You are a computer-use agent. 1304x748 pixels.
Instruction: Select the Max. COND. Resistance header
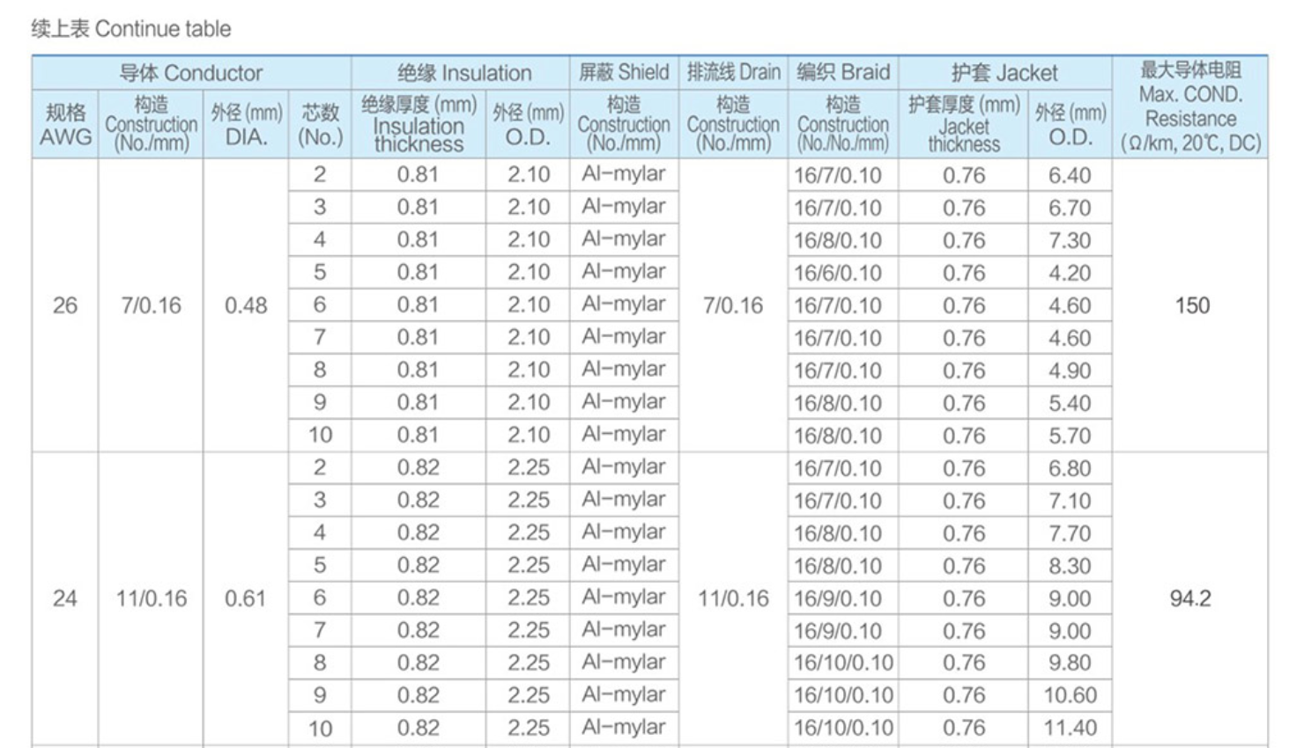tap(1190, 106)
